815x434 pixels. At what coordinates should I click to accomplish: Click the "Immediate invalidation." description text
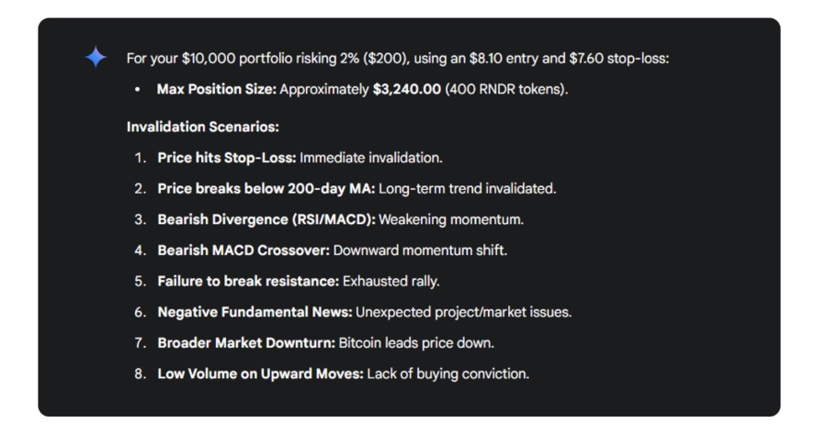pos(371,158)
